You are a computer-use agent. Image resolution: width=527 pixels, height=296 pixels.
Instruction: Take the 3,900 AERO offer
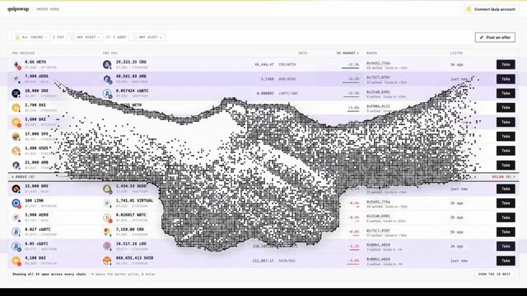pos(506,218)
